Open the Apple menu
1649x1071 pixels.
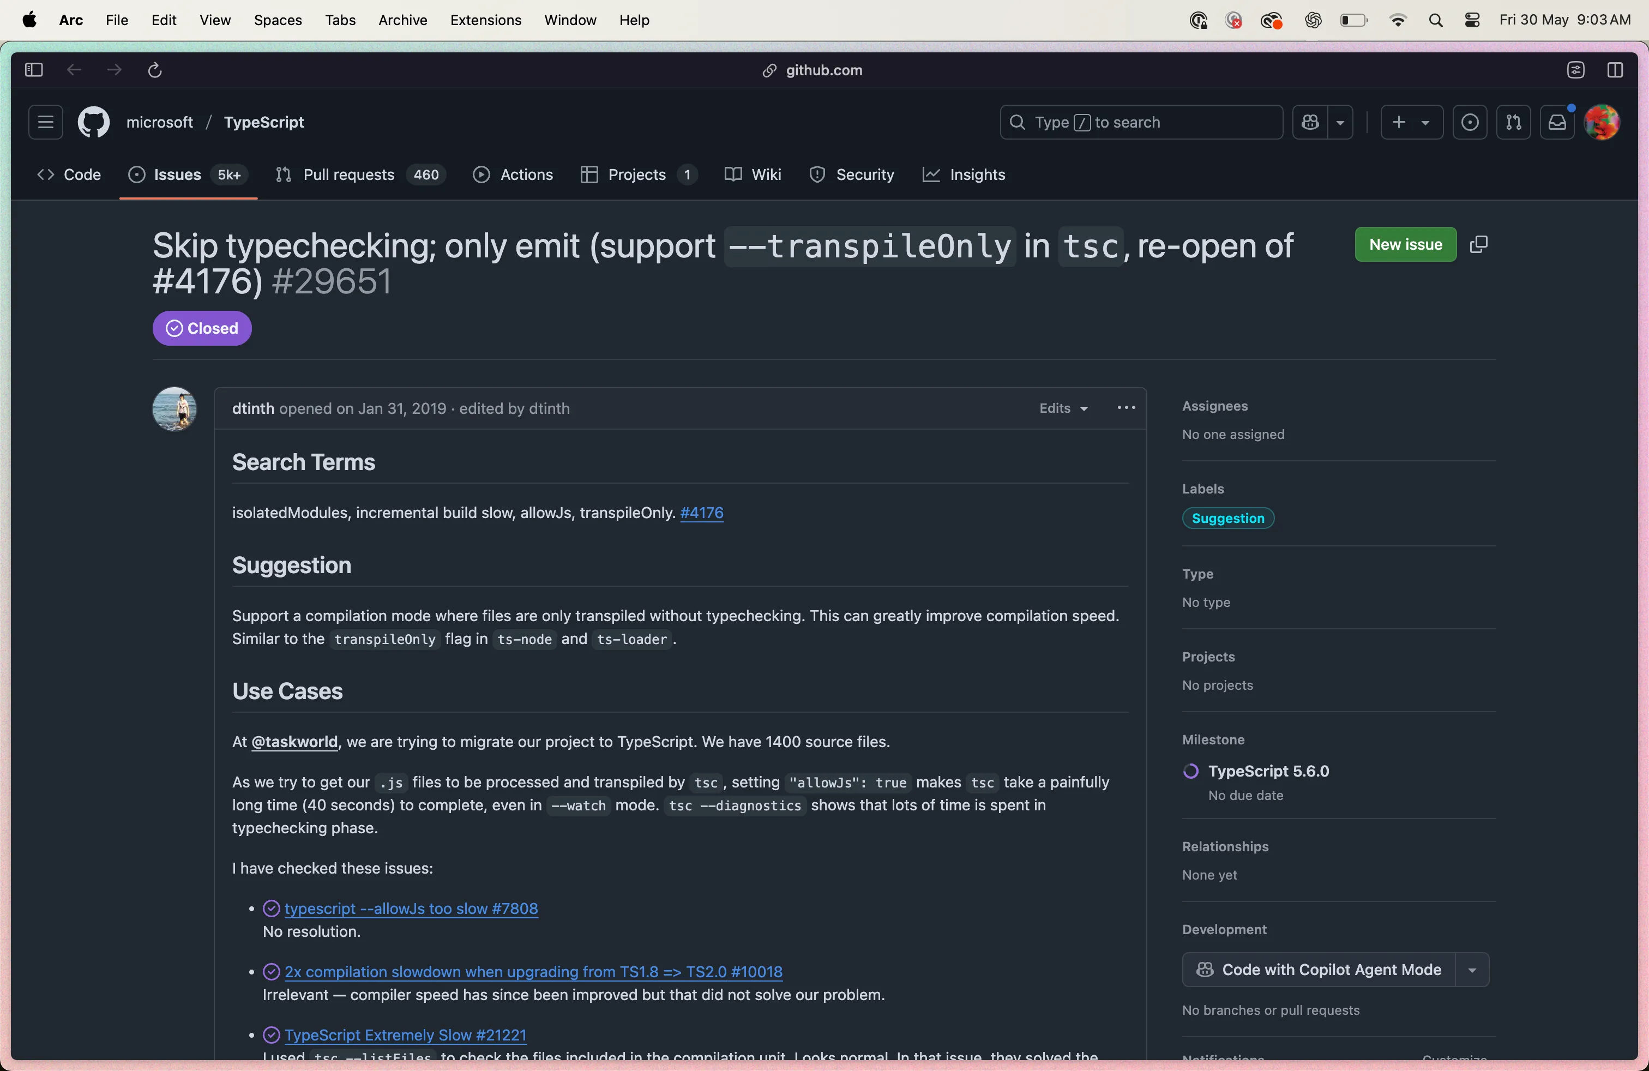[x=30, y=20]
